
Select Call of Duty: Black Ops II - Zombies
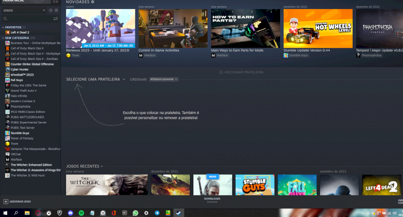pyautogui.click(x=34, y=59)
